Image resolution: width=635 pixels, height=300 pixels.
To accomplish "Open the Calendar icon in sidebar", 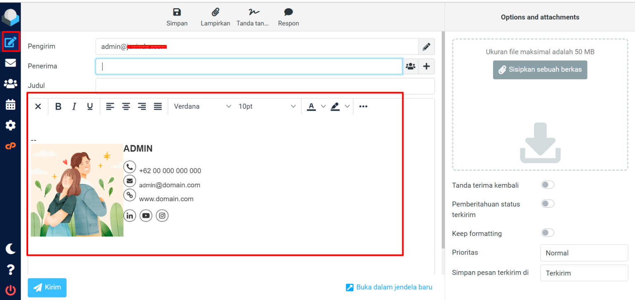I will [x=10, y=104].
